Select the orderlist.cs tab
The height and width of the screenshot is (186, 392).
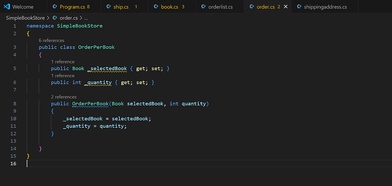click(x=220, y=7)
